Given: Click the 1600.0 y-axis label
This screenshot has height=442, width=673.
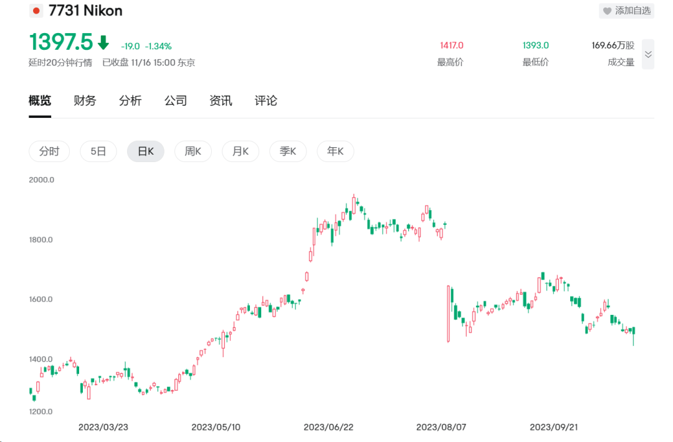Looking at the screenshot, I should 41,299.
